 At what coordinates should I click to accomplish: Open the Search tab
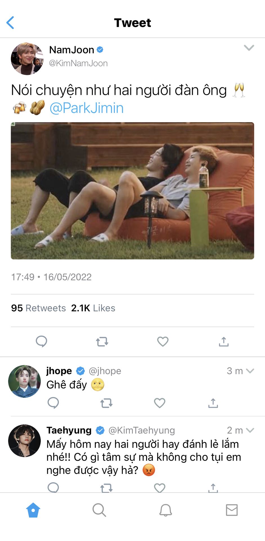(99, 510)
